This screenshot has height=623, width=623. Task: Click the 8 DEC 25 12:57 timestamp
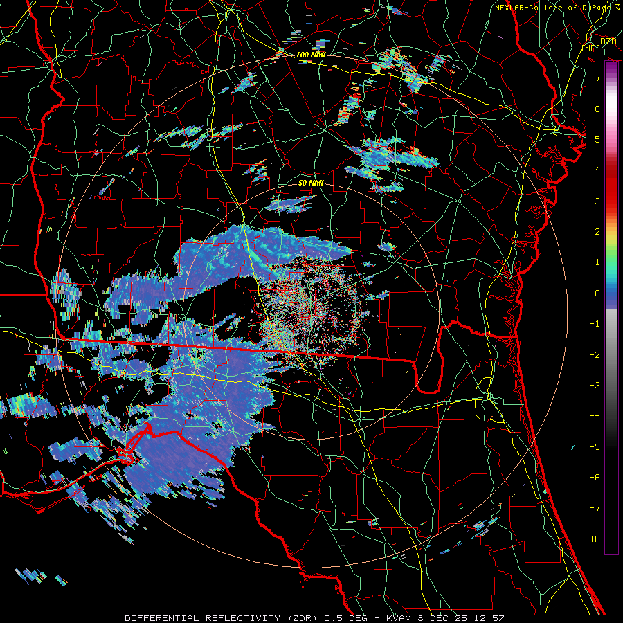point(461,618)
